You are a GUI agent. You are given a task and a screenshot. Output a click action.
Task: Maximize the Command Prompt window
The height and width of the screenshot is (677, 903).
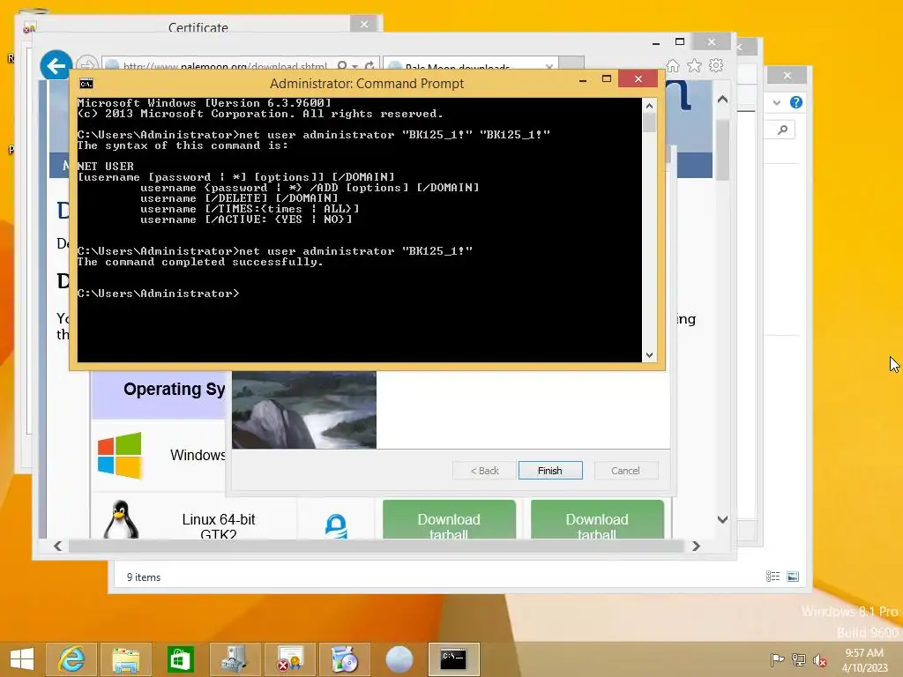coord(607,79)
